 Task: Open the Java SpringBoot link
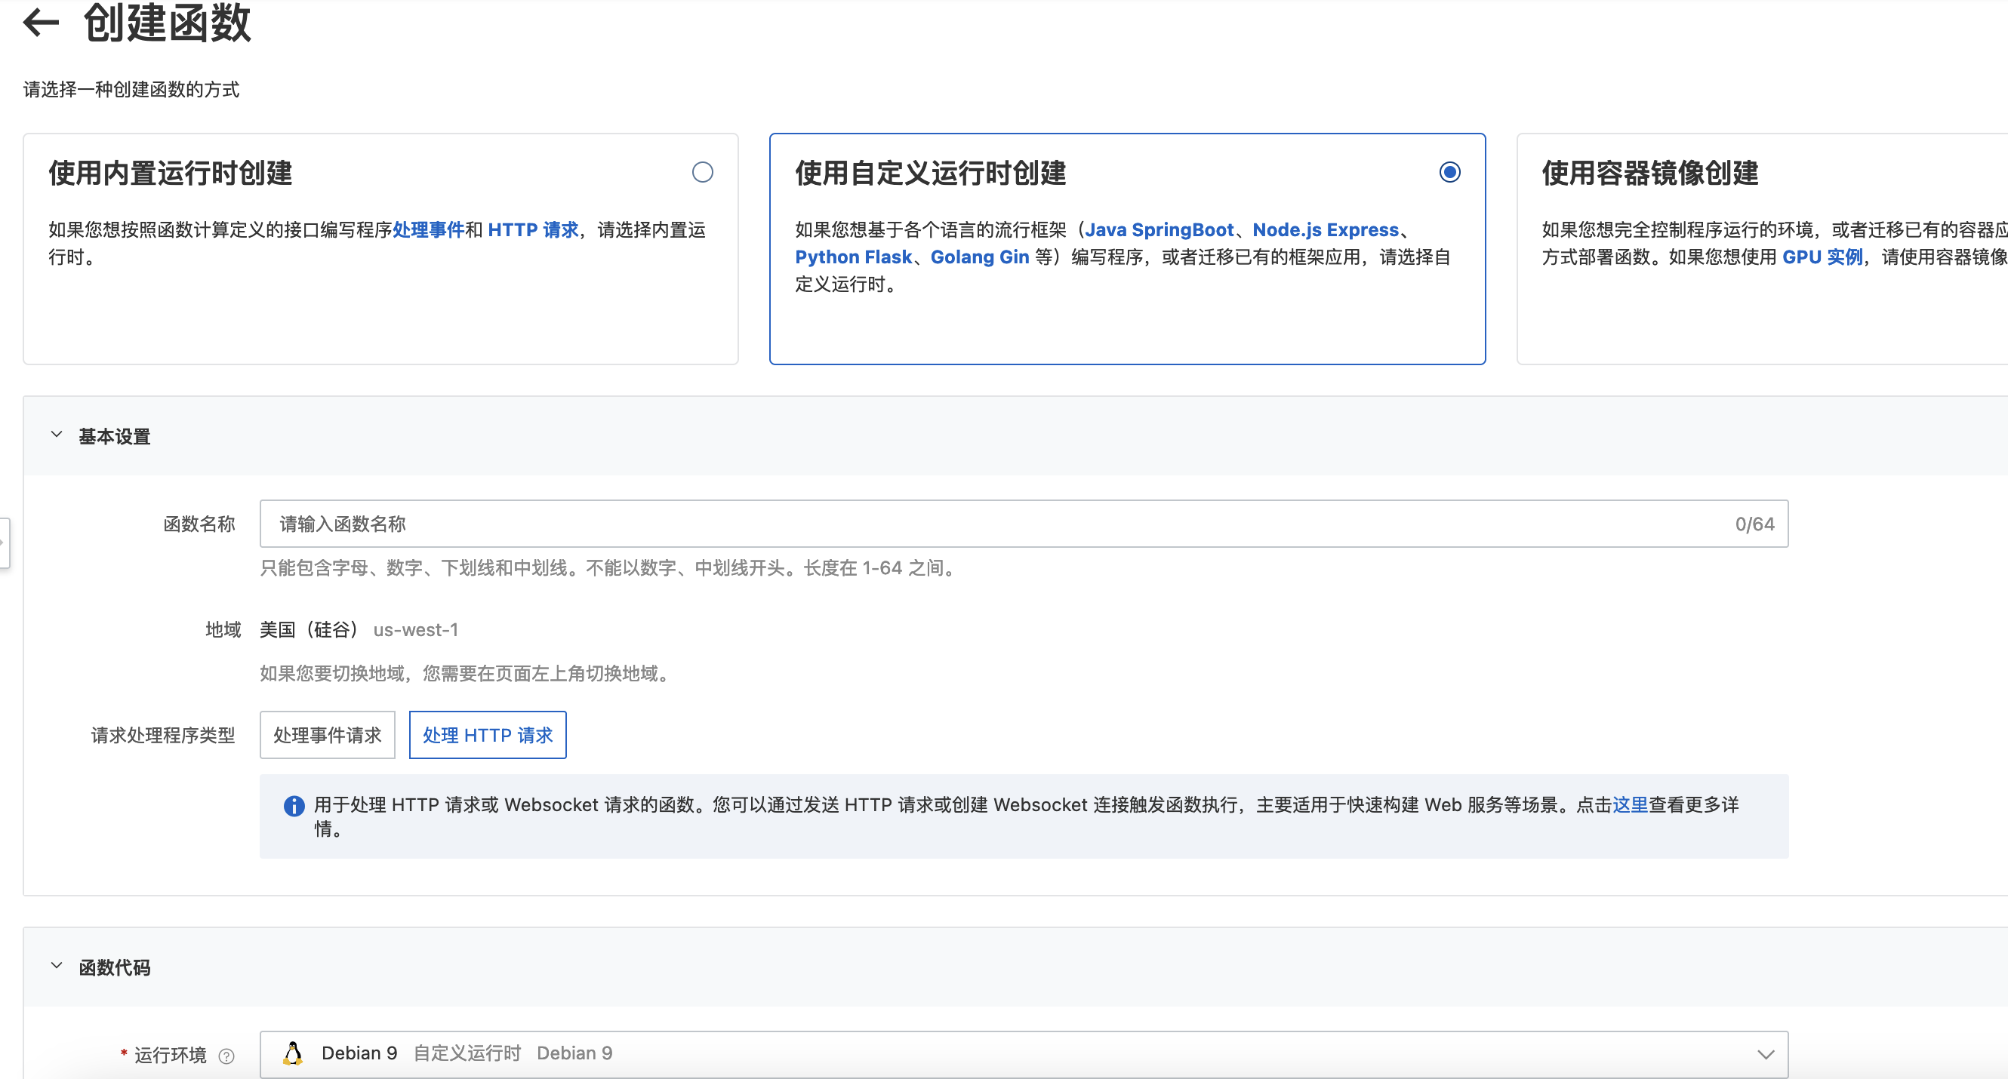(1159, 230)
